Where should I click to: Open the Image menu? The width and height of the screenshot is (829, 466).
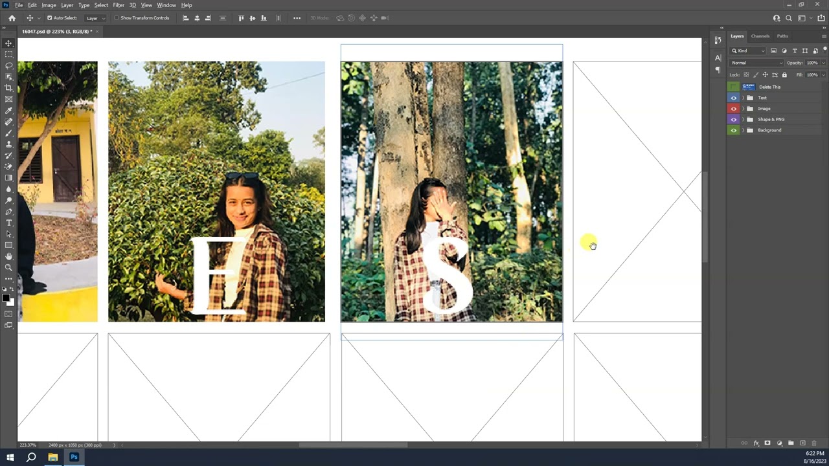[49, 5]
